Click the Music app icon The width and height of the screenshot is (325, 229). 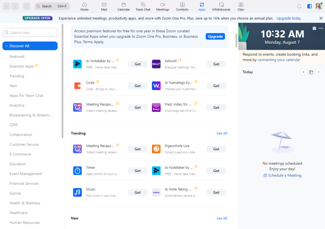click(x=77, y=192)
